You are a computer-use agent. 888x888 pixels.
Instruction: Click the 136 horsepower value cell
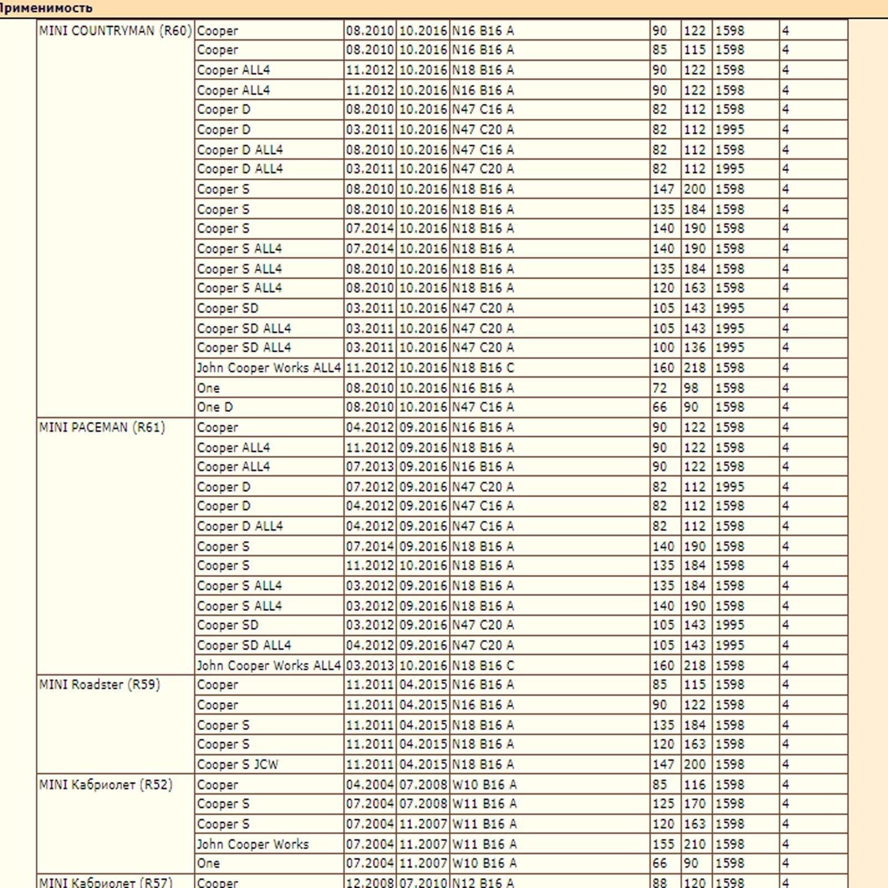point(695,348)
